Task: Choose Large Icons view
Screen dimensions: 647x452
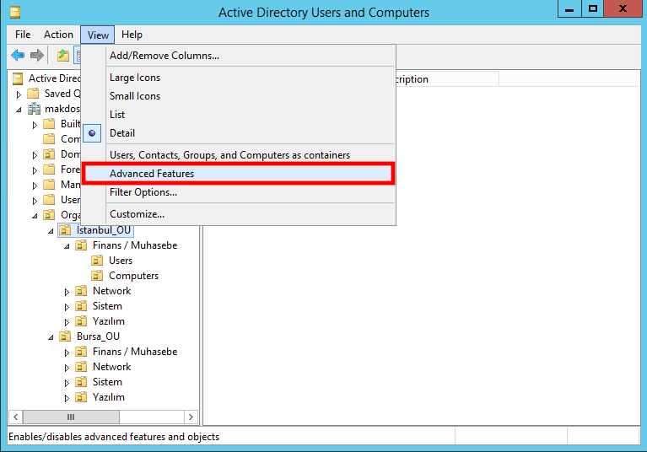Action: [238, 78]
